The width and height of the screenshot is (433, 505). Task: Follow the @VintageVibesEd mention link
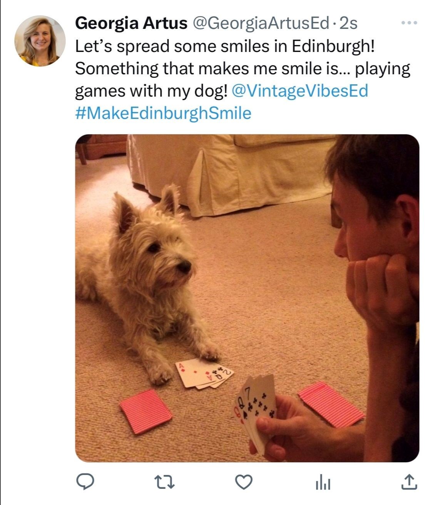click(x=301, y=91)
